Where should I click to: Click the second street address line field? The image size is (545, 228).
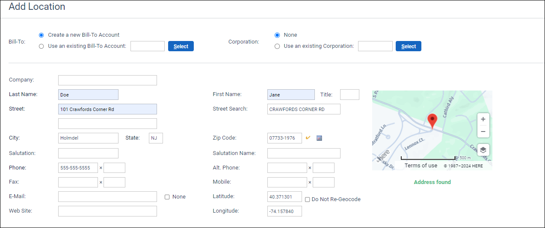107,123
